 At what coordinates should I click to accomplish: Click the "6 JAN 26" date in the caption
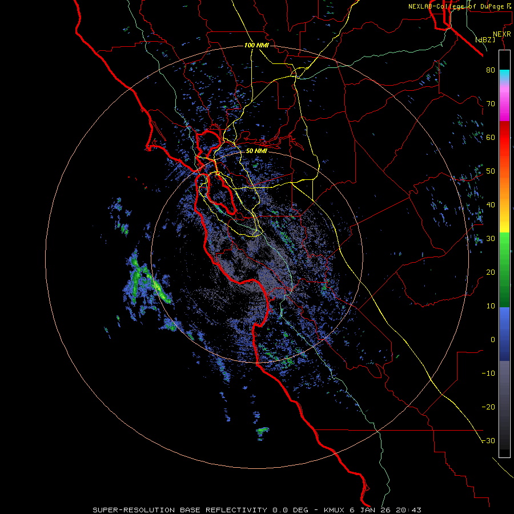(371, 510)
